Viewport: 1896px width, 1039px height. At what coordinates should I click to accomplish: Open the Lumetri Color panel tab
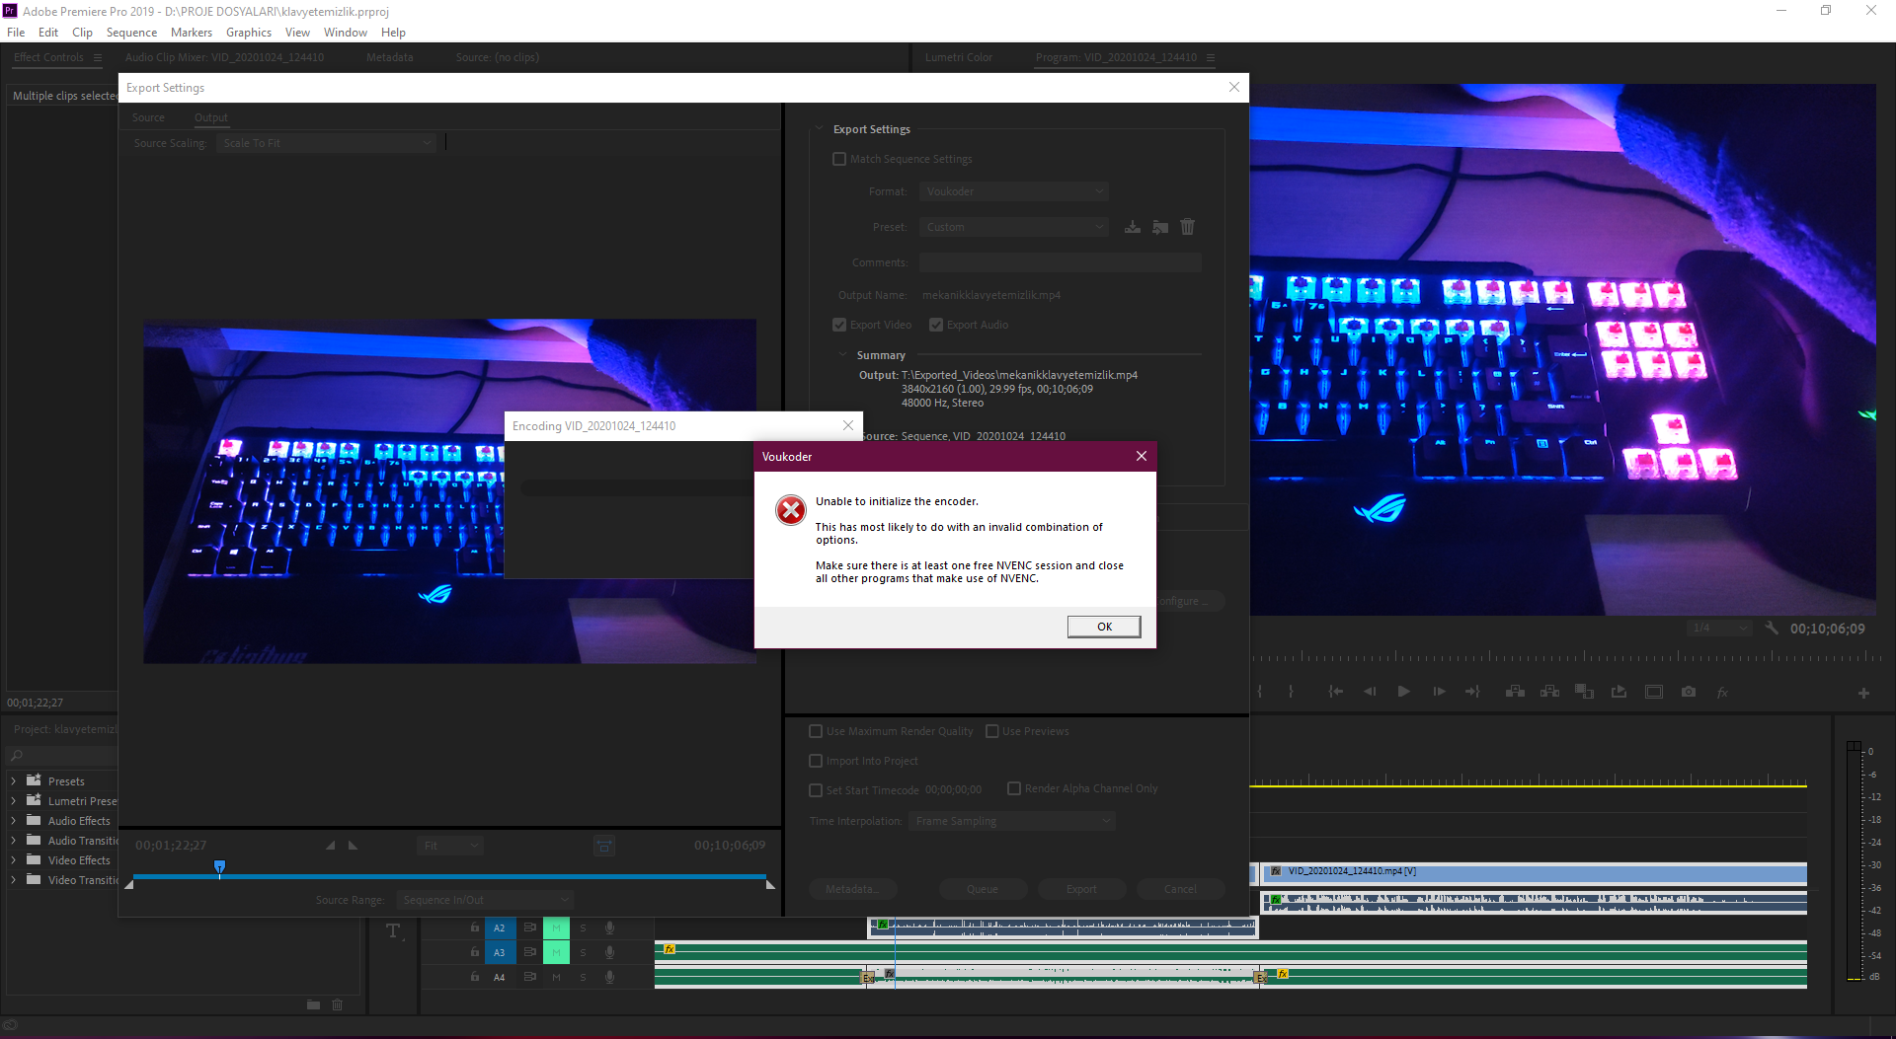[958, 57]
